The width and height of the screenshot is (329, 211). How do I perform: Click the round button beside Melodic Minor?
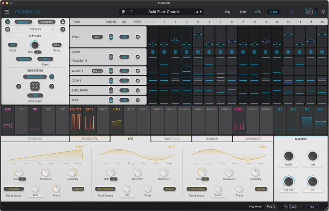click(52, 77)
